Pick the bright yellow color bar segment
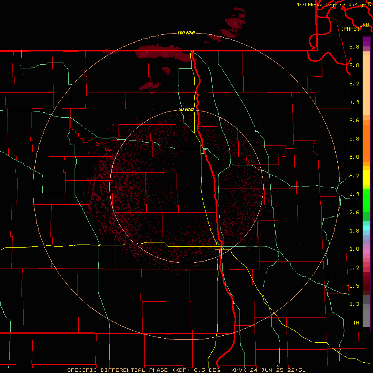The image size is (373, 373). 366,177
